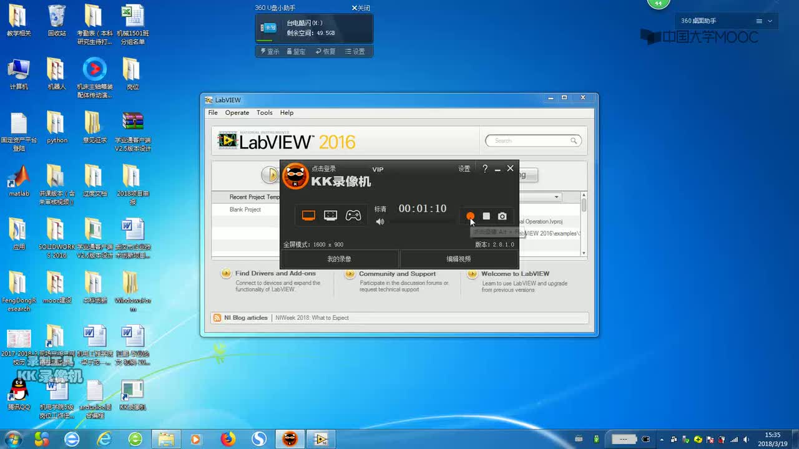Select the FengDongResearch desktop folder

(x=19, y=291)
